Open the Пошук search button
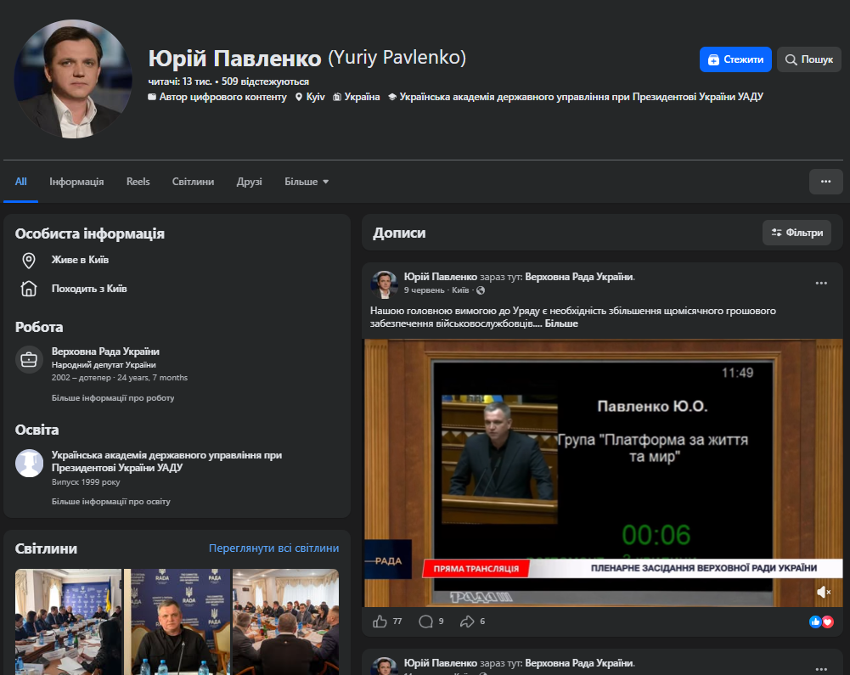This screenshot has height=675, width=850. coord(808,59)
